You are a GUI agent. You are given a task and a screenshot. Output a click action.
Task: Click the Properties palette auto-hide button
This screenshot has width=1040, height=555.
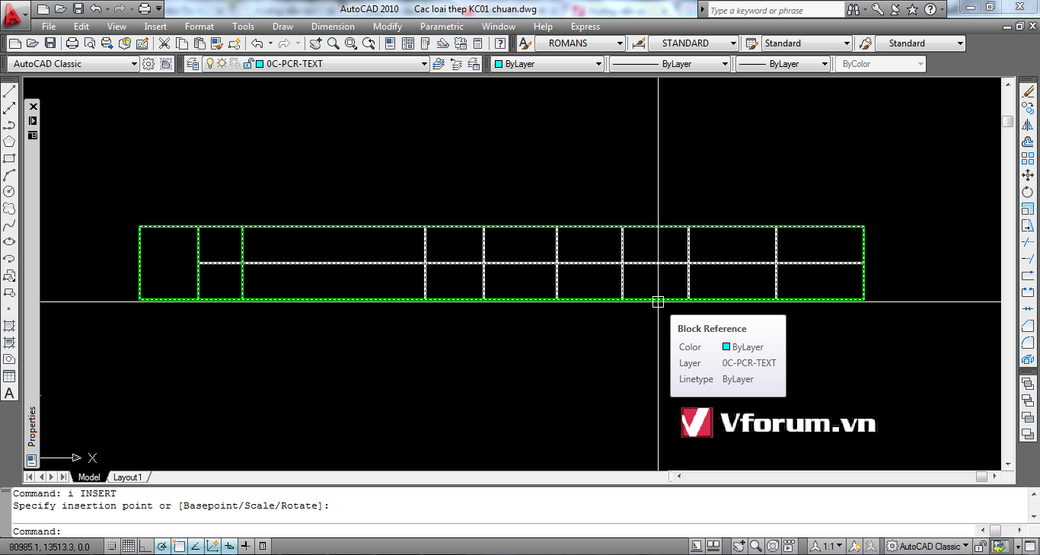pos(33,120)
